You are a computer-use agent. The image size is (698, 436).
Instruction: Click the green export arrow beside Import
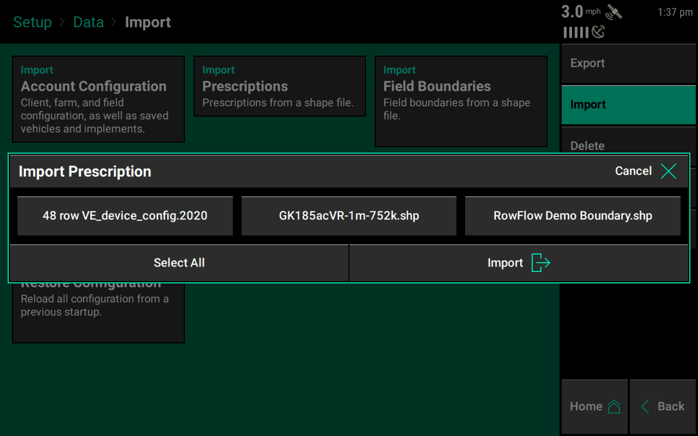[x=540, y=262]
